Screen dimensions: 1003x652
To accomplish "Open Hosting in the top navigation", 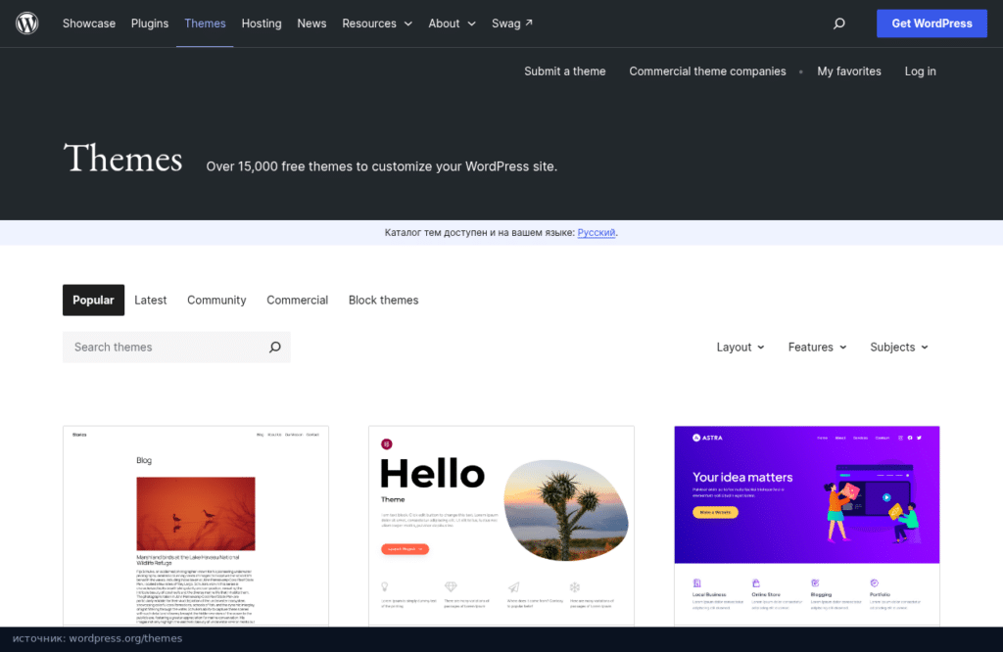I will click(x=261, y=23).
